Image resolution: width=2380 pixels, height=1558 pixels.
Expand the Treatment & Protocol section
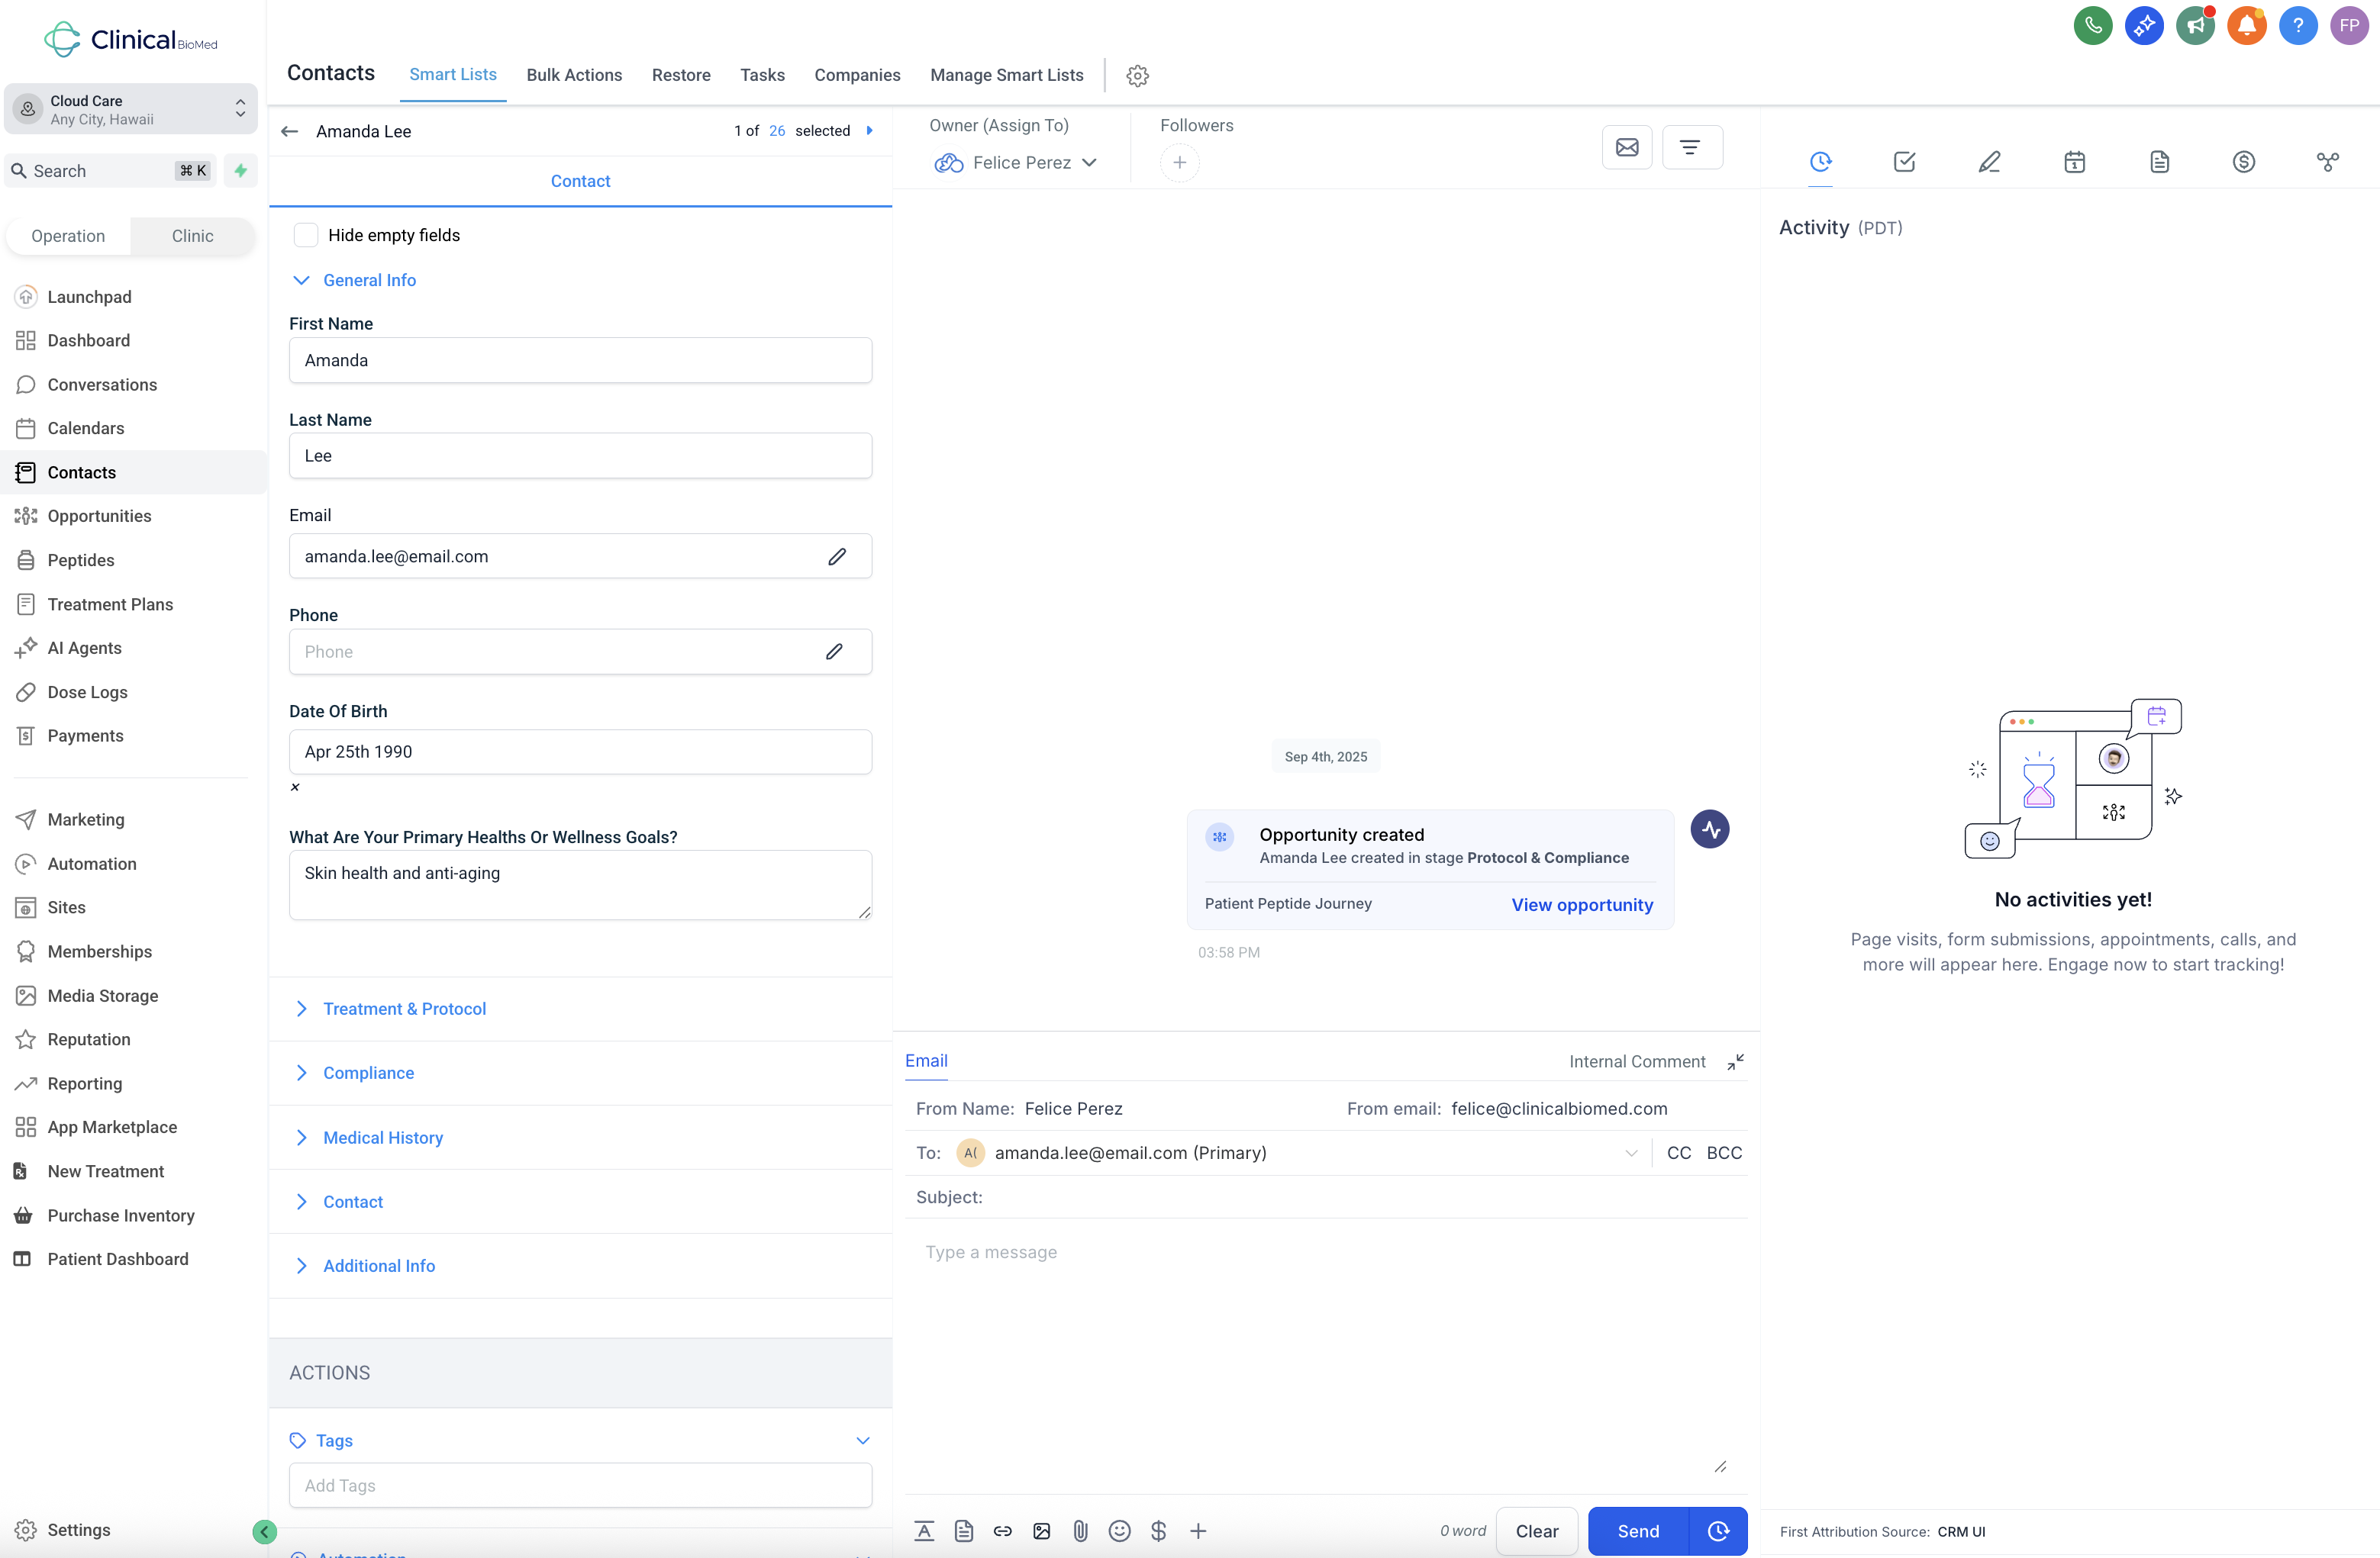[x=404, y=1009]
